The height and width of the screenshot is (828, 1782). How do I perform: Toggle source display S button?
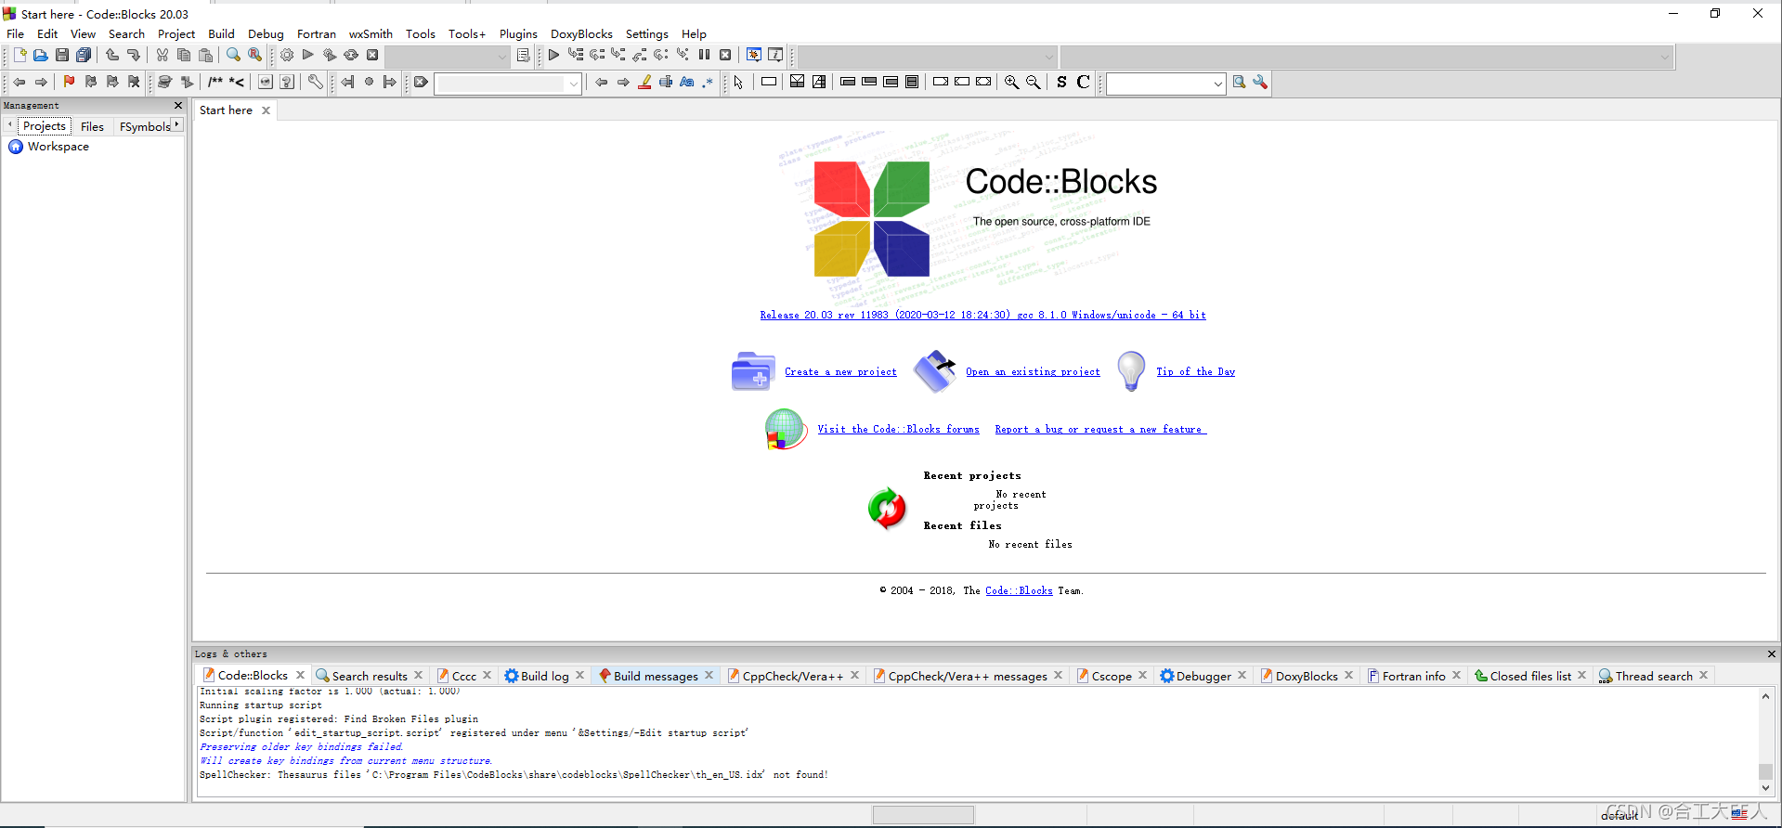coord(1061,83)
